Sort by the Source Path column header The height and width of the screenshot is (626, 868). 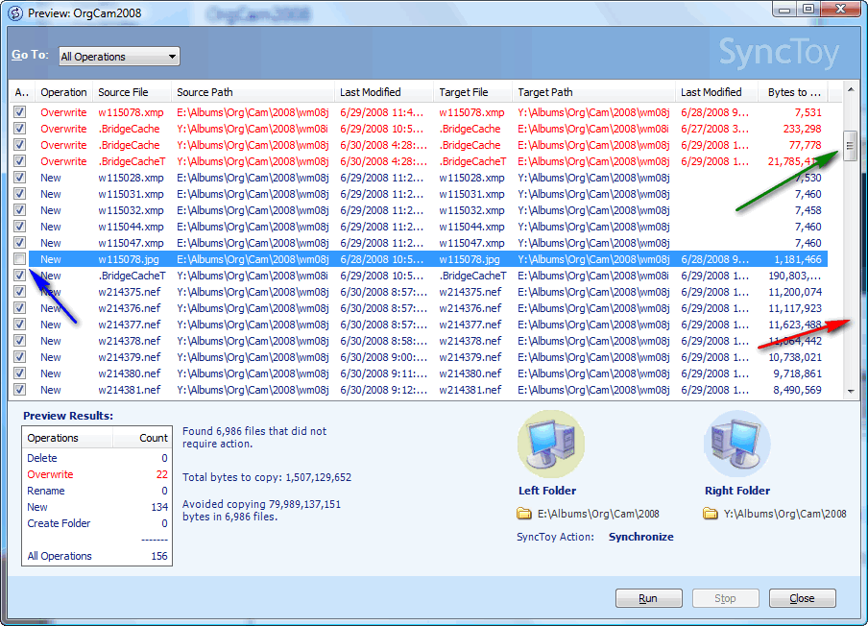click(x=253, y=92)
